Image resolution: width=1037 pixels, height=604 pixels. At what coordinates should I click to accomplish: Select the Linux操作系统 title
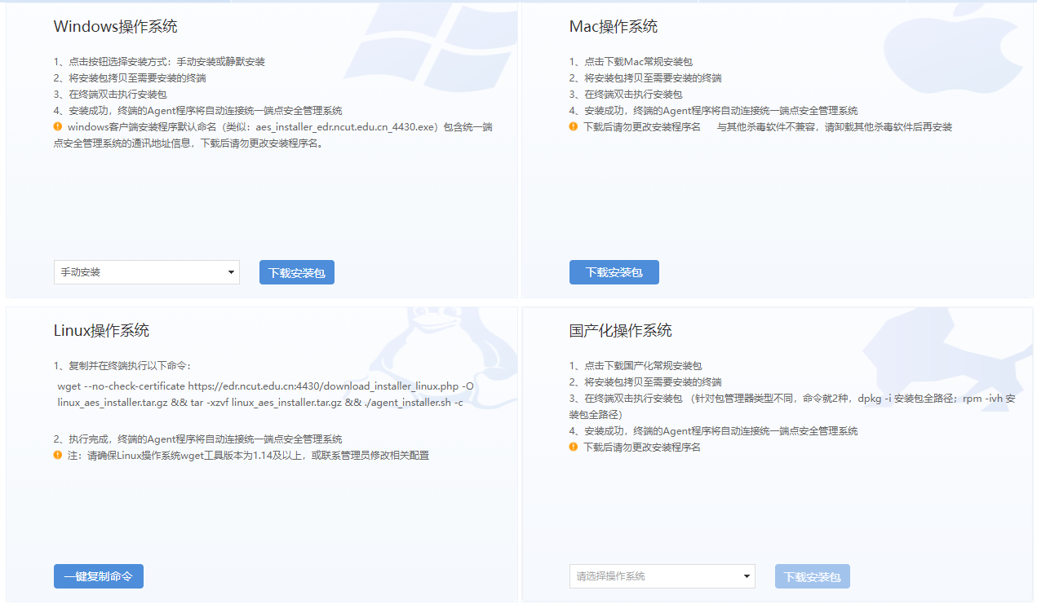click(101, 331)
